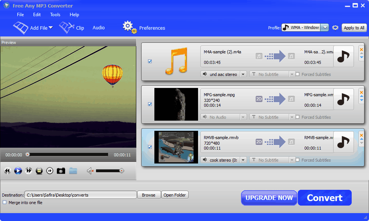Move MPG-sample item down
Screen dimensions: 369x221
coord(361,100)
